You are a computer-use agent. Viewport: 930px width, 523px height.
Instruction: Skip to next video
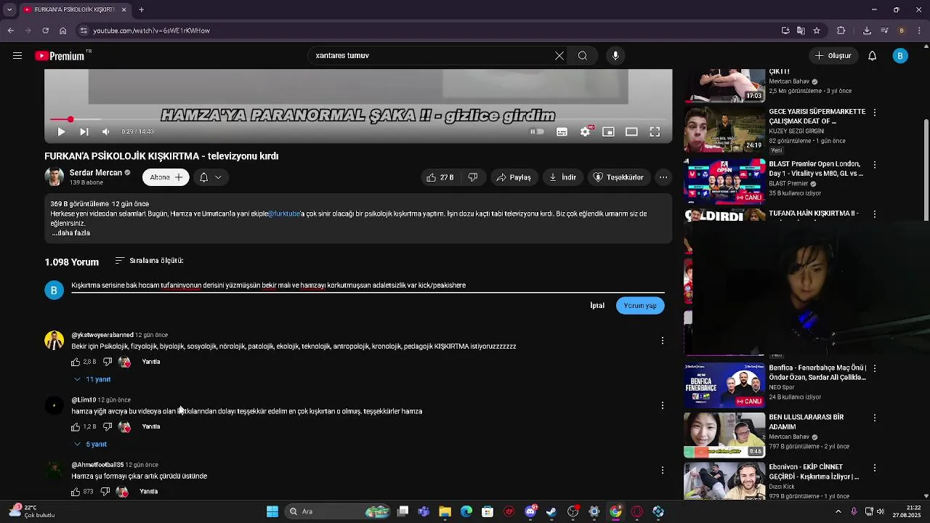84,131
